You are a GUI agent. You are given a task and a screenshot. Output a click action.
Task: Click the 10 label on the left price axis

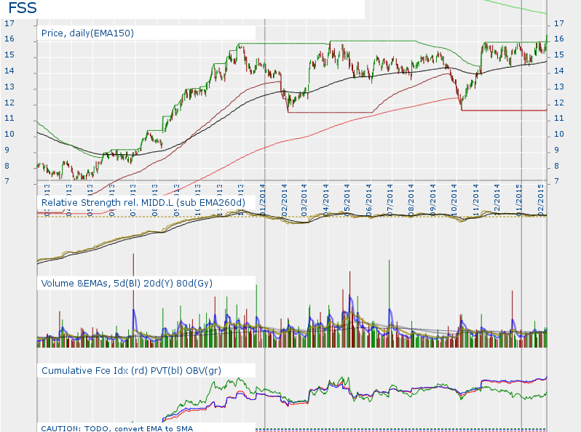[9, 134]
